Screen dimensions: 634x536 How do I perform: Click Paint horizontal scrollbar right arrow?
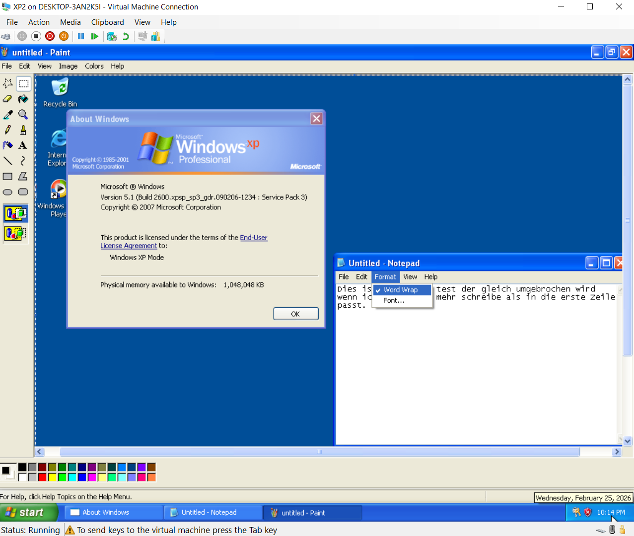pyautogui.click(x=617, y=452)
